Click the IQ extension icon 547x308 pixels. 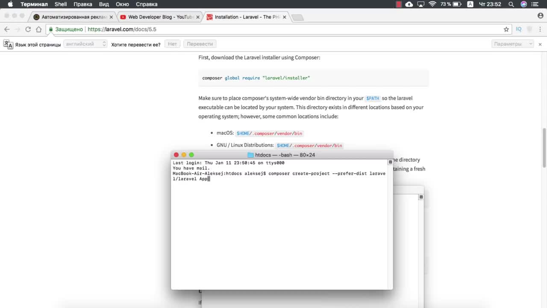[519, 29]
